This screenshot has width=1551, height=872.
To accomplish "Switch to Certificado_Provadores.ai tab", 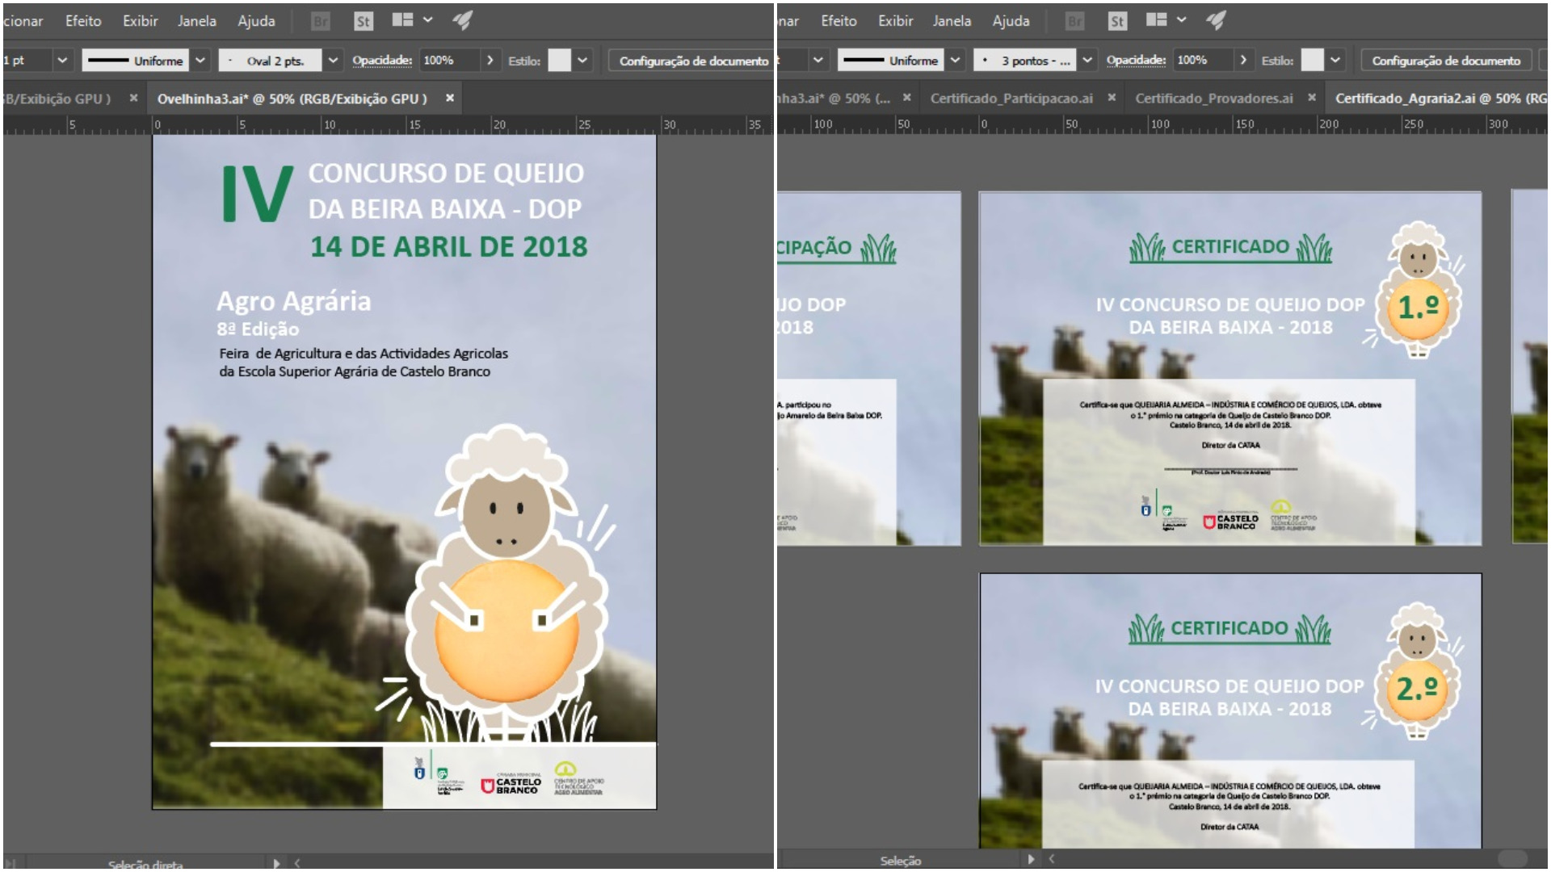I will [x=1214, y=99].
